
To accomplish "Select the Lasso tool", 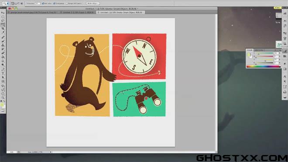I will (3, 21).
